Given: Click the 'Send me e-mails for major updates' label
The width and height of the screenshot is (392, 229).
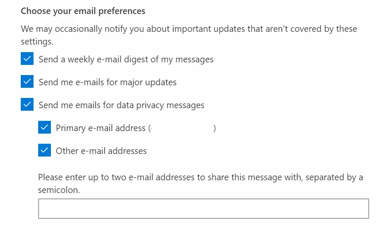Looking at the screenshot, I should pos(107,82).
